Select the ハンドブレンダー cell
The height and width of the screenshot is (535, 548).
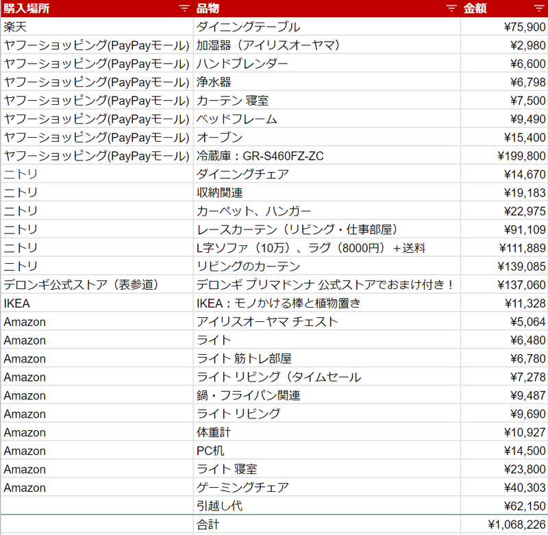(x=327, y=64)
